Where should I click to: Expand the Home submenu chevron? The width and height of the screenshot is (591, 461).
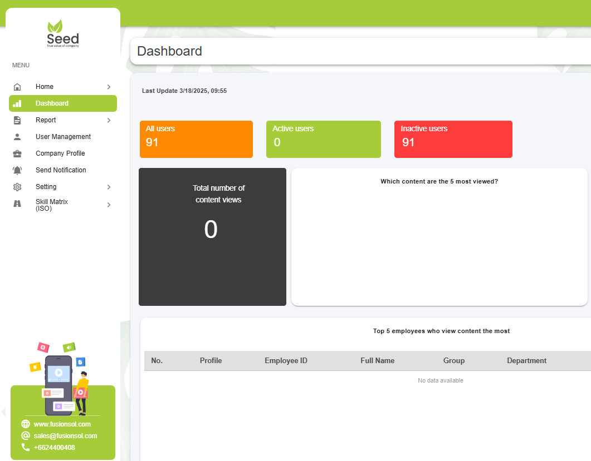109,87
